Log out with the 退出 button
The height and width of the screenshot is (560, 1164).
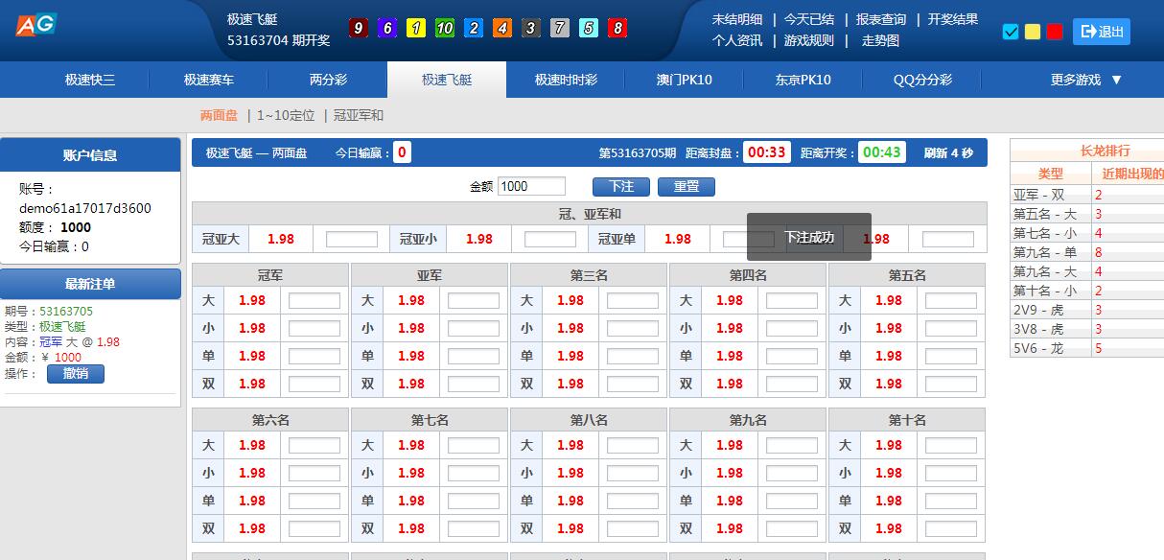(1101, 32)
